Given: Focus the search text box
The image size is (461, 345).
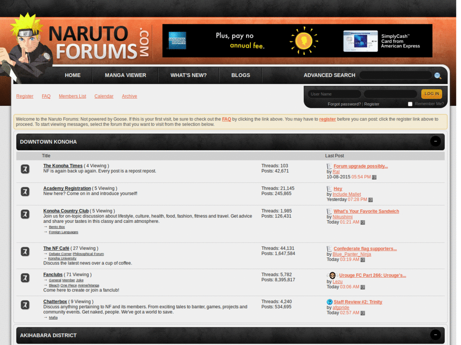Looking at the screenshot, I should (395, 75).
